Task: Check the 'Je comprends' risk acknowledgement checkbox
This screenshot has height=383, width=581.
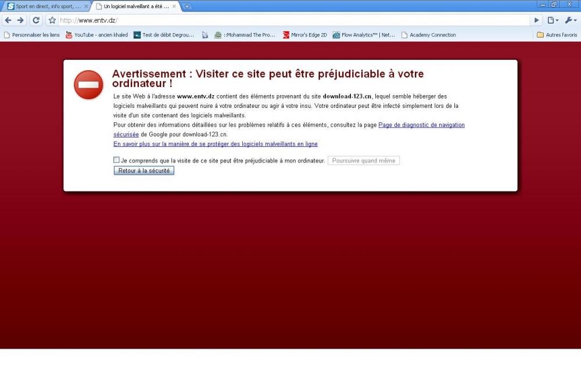Action: 116,160
